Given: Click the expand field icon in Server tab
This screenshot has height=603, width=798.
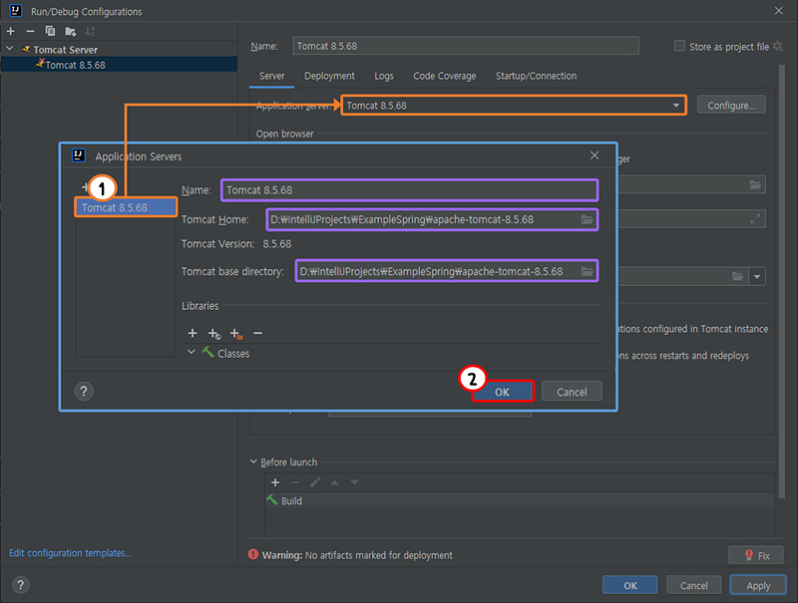Looking at the screenshot, I should 755,218.
